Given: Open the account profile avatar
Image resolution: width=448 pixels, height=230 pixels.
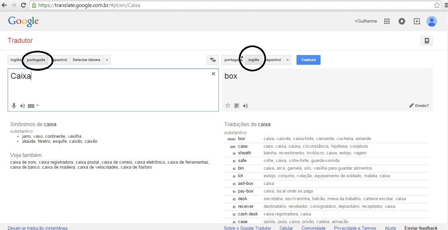Looking at the screenshot, I should point(432,21).
